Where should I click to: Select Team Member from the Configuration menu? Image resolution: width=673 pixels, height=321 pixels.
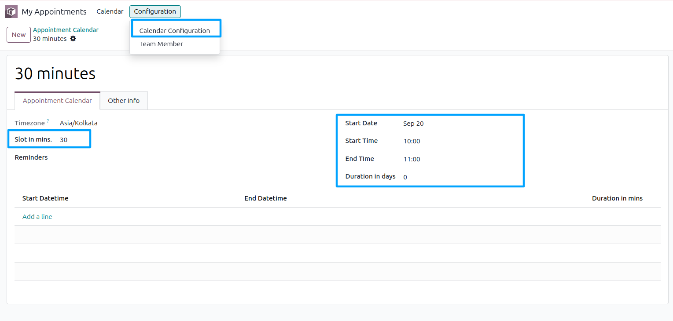click(161, 44)
